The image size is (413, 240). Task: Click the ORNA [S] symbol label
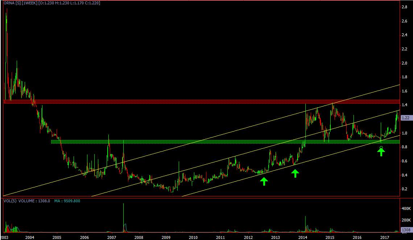point(12,3)
